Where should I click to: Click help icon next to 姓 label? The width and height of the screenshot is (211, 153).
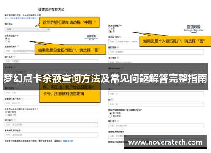[112, 99]
